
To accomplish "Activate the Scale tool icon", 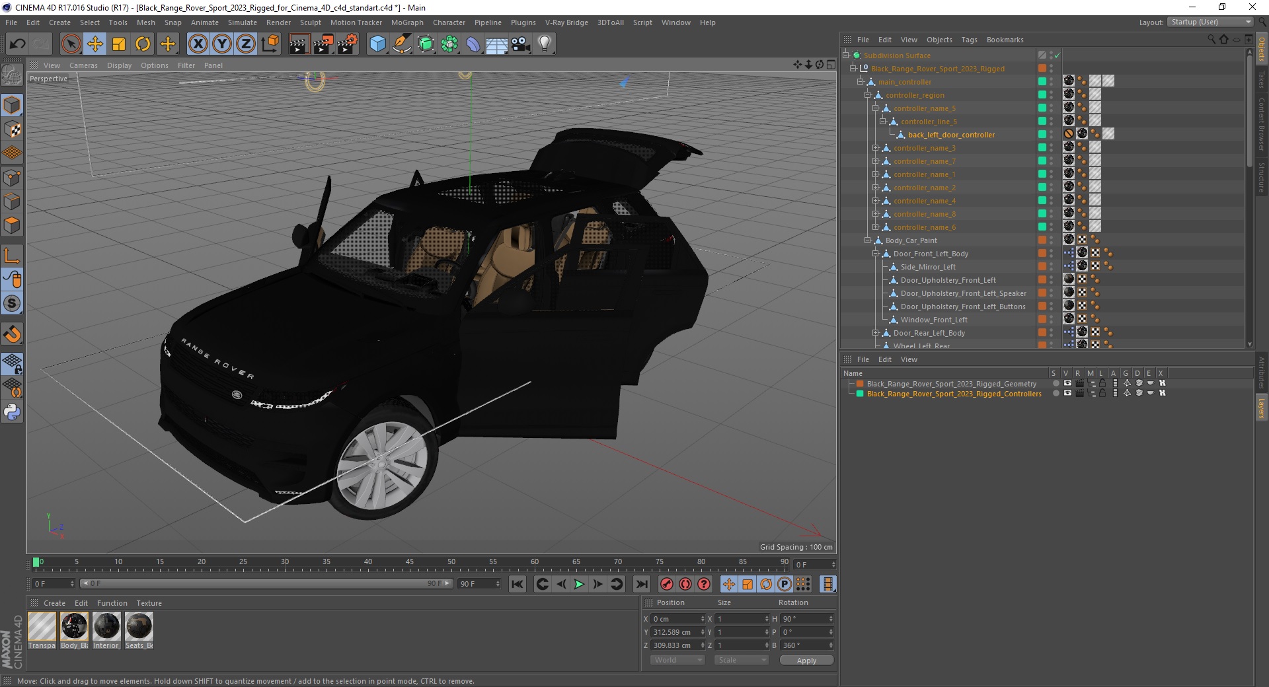I will [119, 44].
